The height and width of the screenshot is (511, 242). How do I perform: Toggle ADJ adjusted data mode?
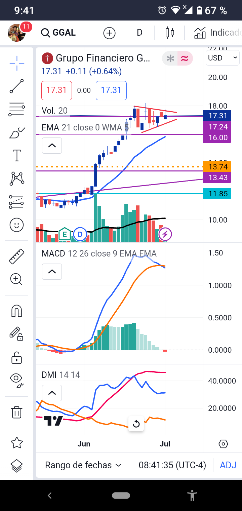click(228, 465)
